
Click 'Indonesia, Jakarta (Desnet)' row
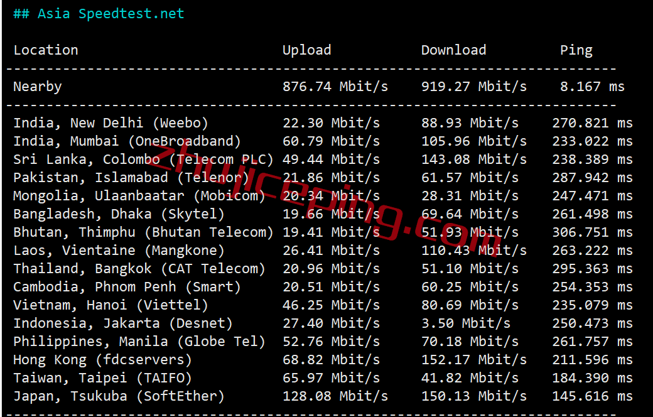(x=123, y=323)
